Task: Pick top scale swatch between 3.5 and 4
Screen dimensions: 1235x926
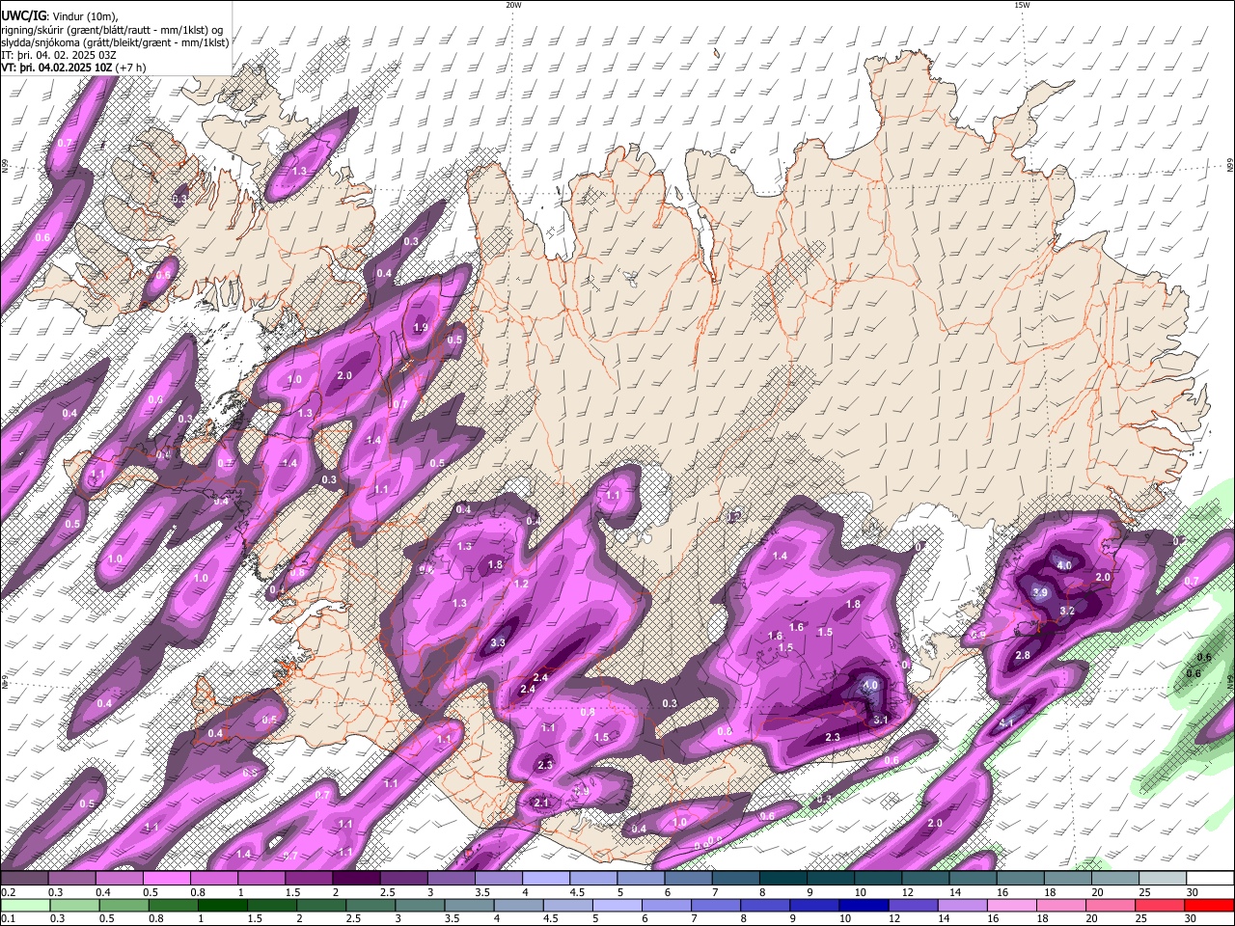Action: pos(499,878)
